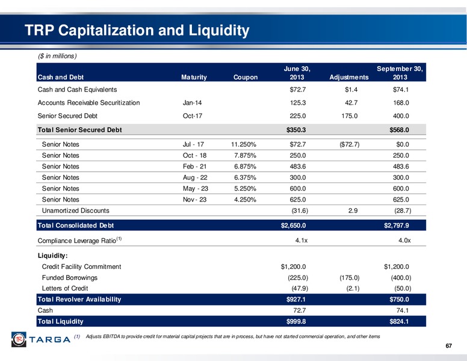Click the "2.9" adjustment value
The width and height of the screenshot is (467, 361).
pyautogui.click(x=353, y=211)
